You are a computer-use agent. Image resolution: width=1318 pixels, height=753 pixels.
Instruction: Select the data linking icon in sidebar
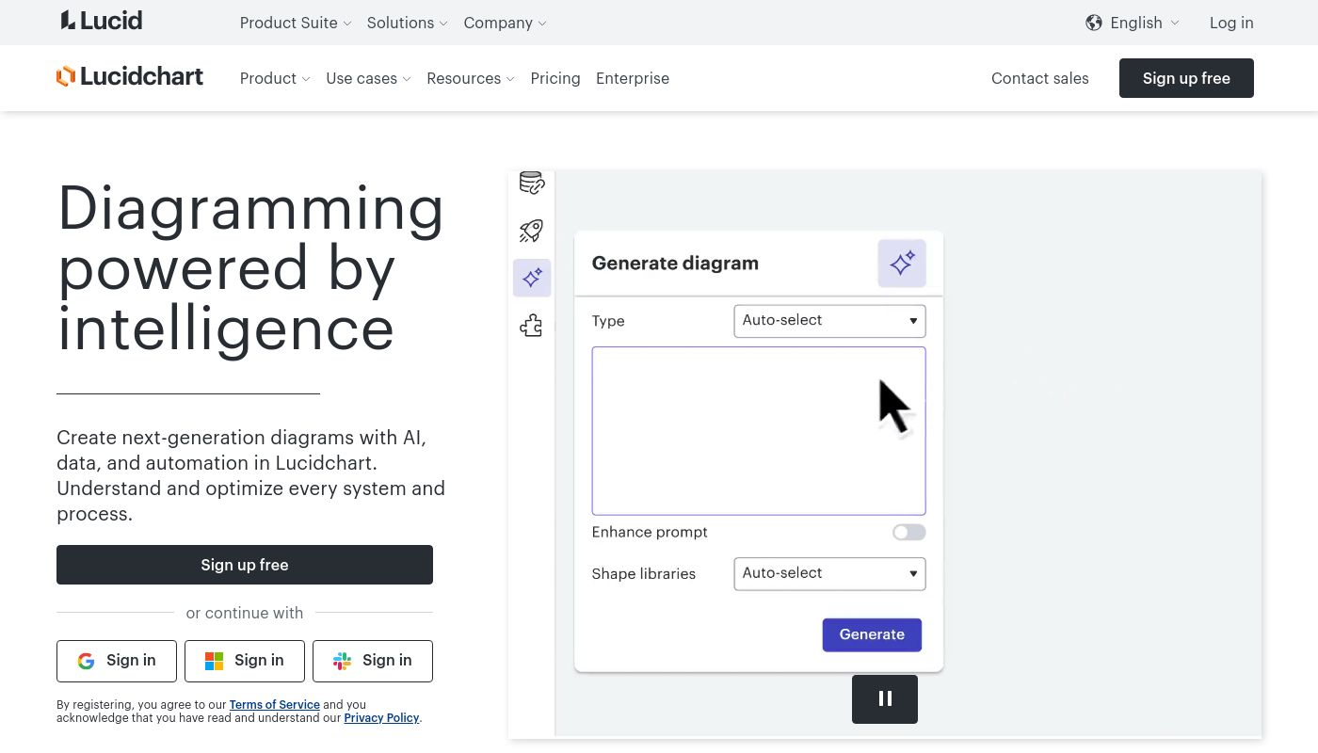point(532,183)
